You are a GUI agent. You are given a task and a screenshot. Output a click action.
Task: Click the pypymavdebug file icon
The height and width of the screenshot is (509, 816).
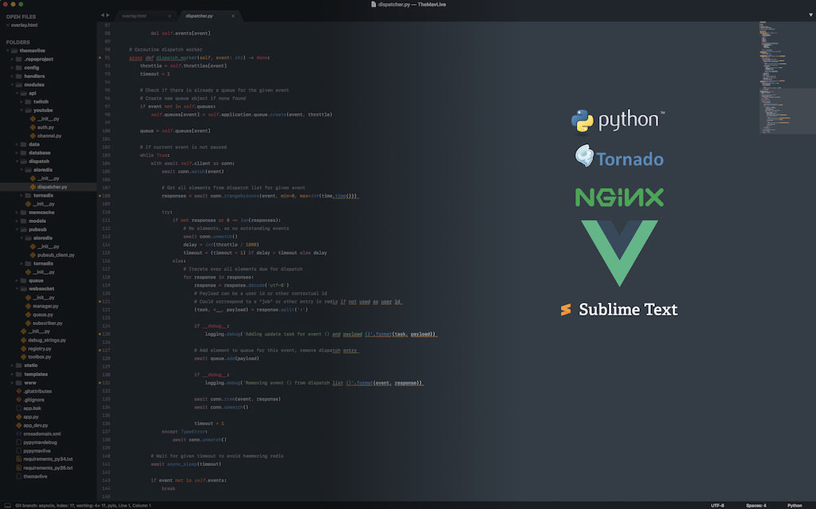click(x=19, y=442)
